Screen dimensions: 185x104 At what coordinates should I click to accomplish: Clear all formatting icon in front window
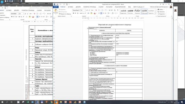coord(96,10)
